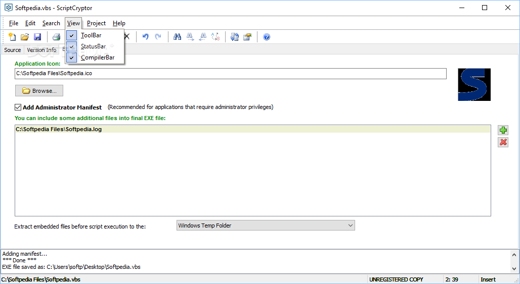520x284 pixels.
Task: Open the File menu
Action: [14, 23]
